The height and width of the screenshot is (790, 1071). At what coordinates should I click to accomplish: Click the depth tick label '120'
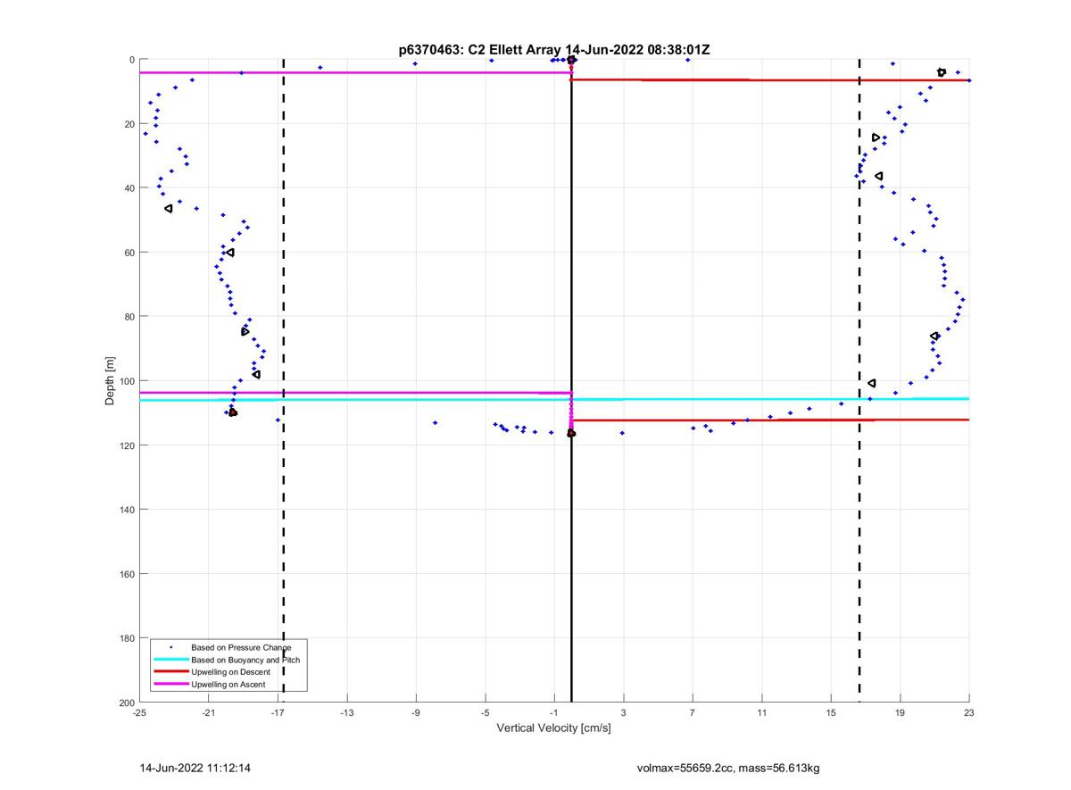click(x=127, y=445)
